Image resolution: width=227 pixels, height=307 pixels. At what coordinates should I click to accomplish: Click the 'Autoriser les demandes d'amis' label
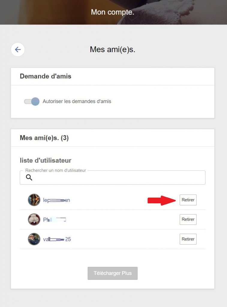(x=77, y=101)
